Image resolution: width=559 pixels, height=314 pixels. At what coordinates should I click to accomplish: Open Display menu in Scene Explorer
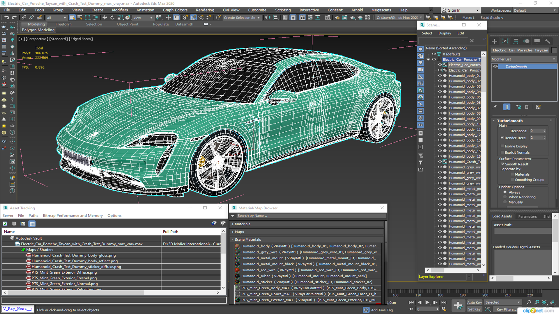pos(445,33)
